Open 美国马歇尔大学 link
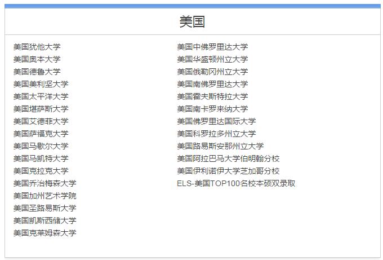 [41, 146]
